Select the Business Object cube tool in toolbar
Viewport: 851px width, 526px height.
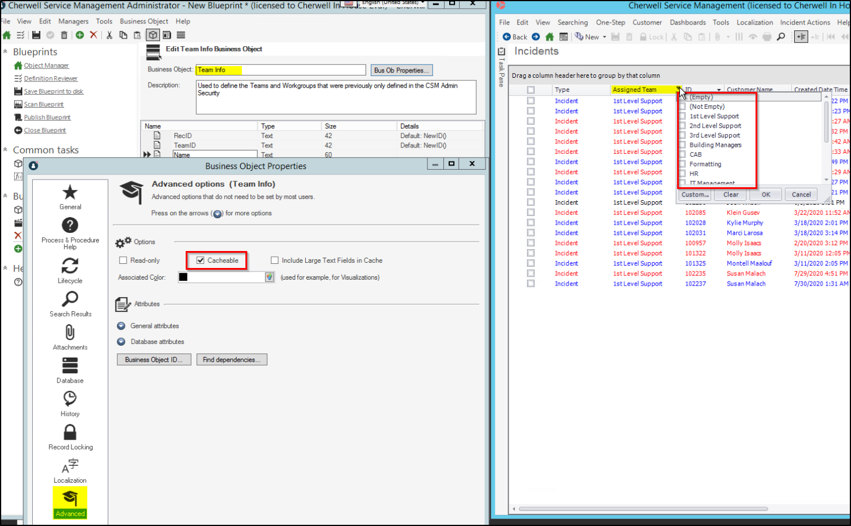pos(152,35)
